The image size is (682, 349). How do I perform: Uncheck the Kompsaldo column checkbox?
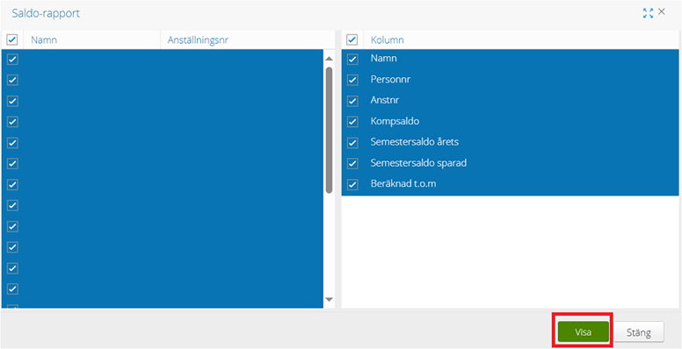pos(352,122)
